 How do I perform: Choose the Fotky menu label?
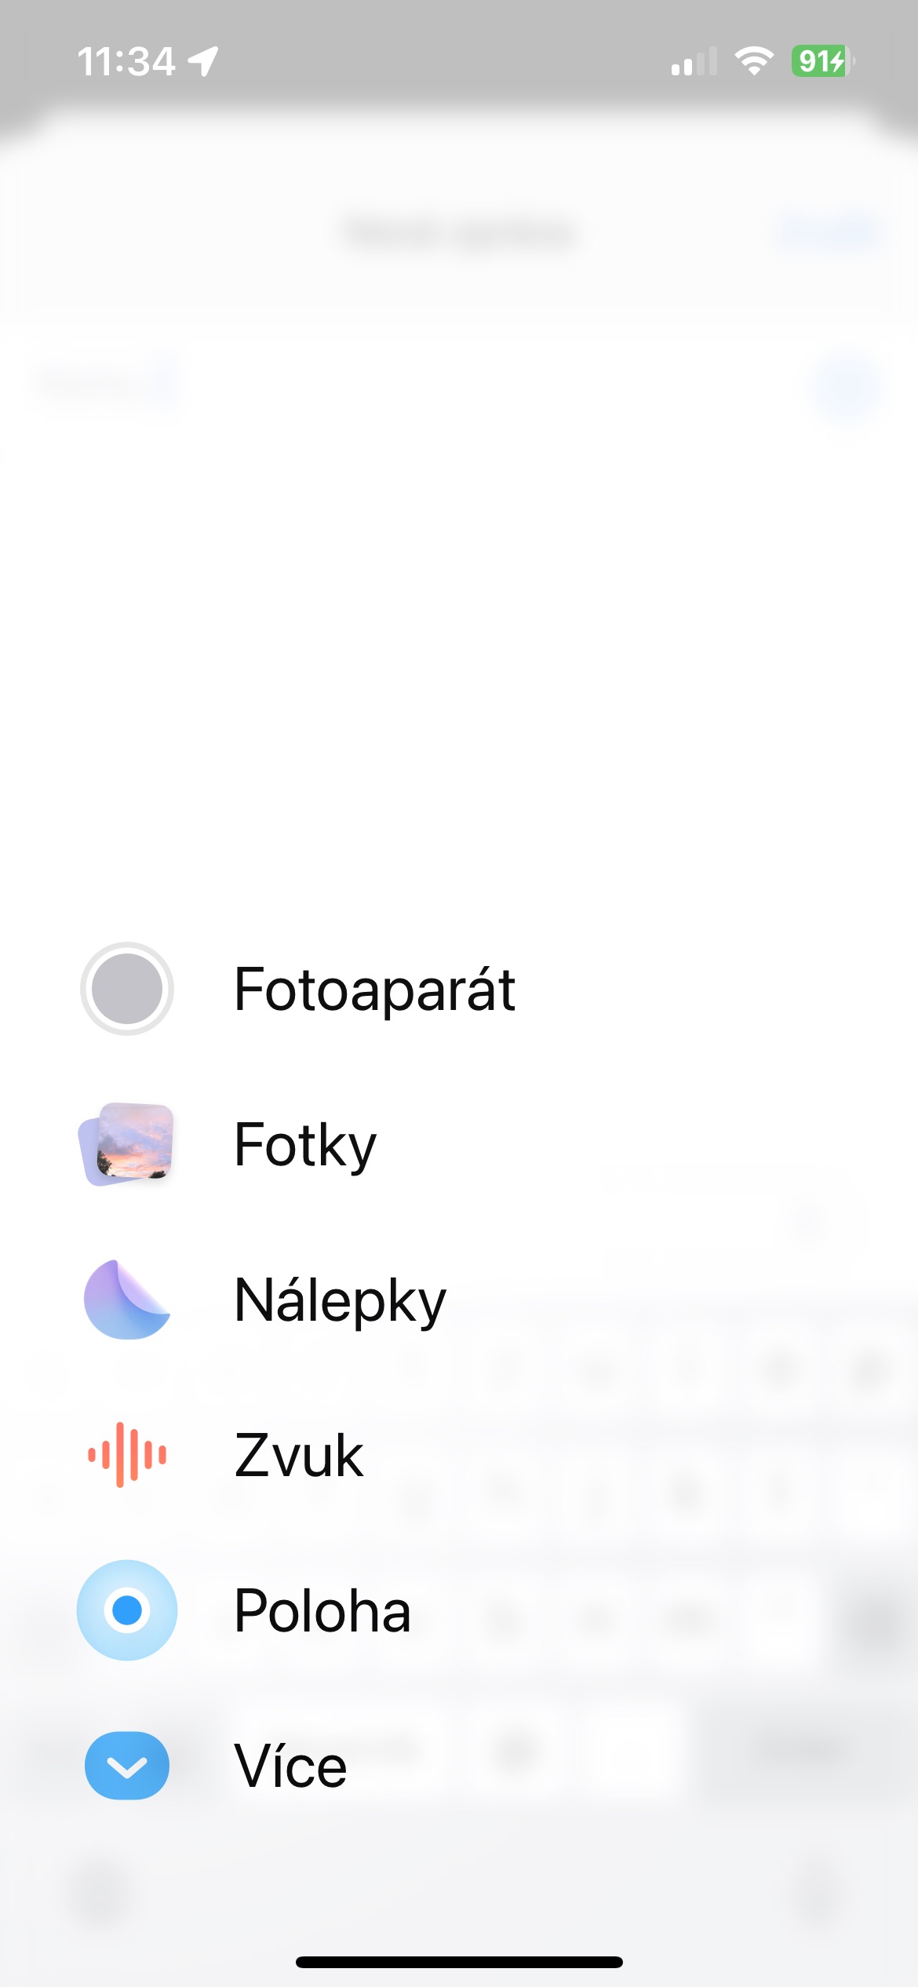pyautogui.click(x=305, y=1144)
